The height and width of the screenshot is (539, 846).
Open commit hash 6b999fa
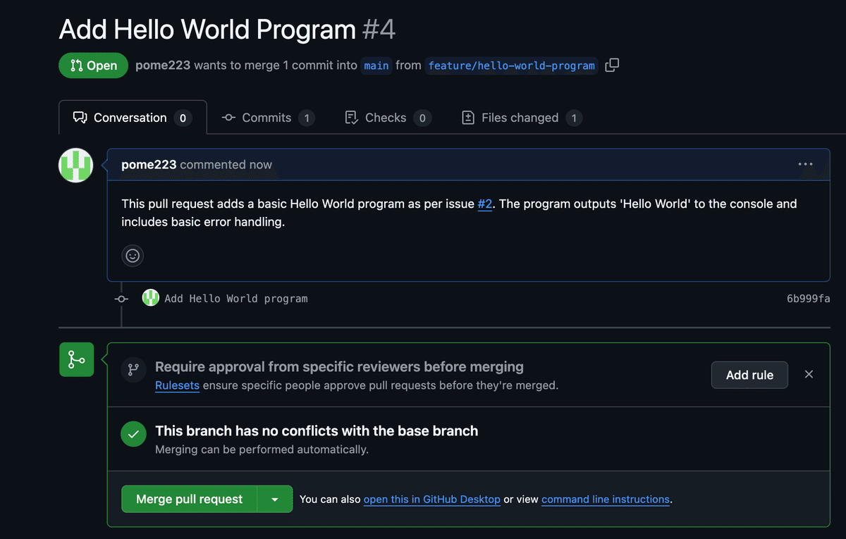coord(809,298)
